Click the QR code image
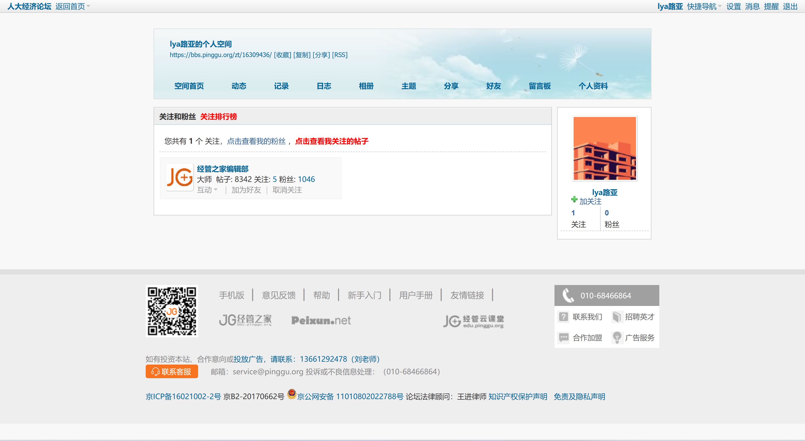The width and height of the screenshot is (805, 441). tap(172, 311)
